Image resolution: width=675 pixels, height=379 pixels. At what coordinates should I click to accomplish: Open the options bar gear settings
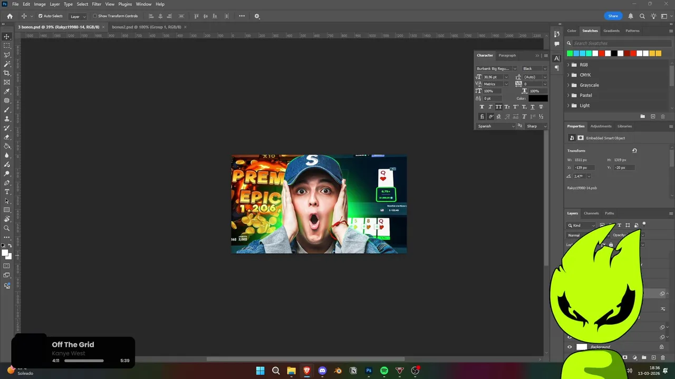point(257,16)
